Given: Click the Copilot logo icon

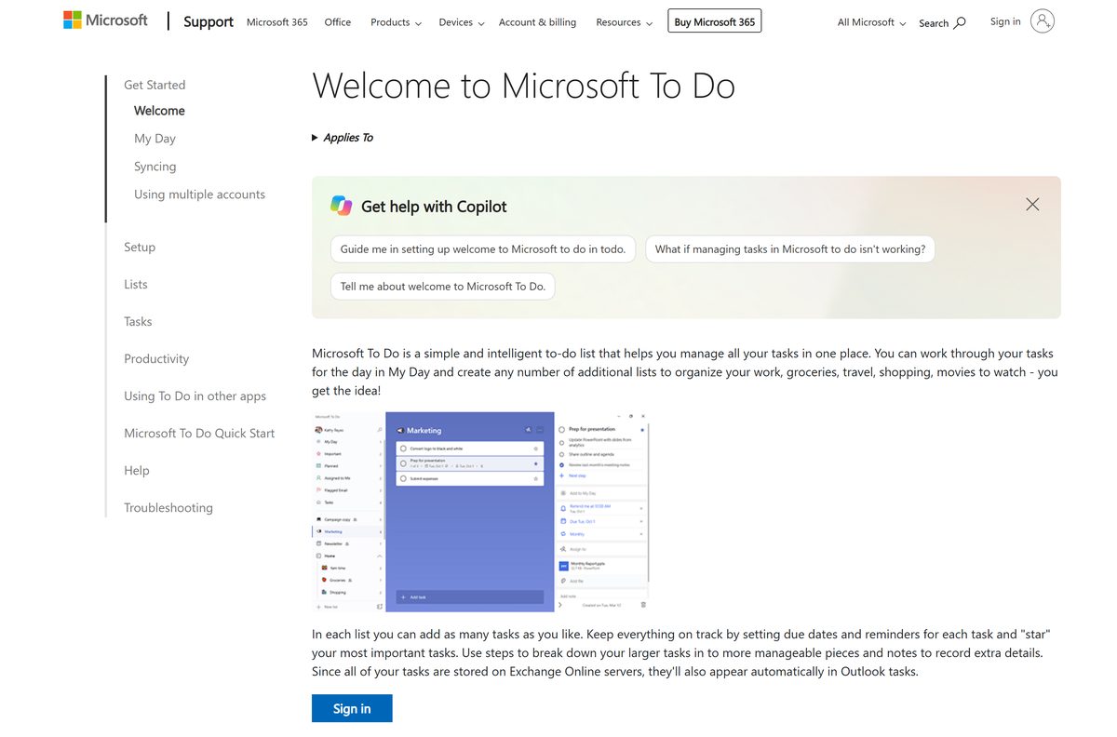Looking at the screenshot, I should click(x=342, y=206).
